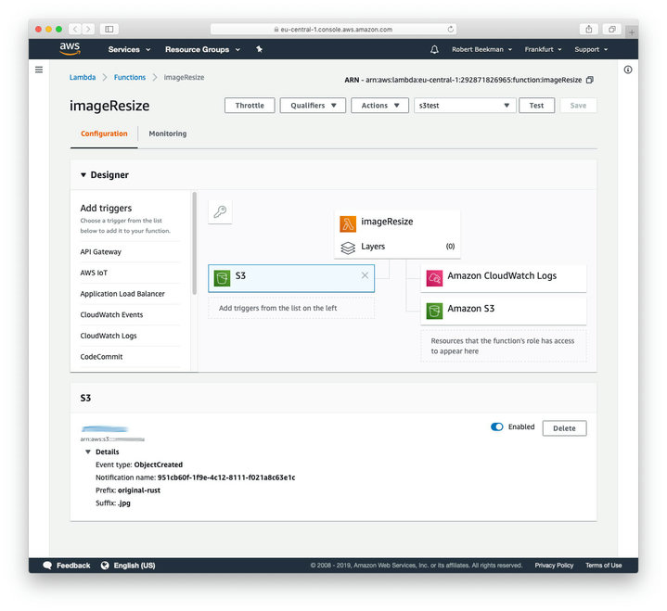The image size is (667, 611).
Task: Delete the S3 trigger
Action: click(x=564, y=428)
